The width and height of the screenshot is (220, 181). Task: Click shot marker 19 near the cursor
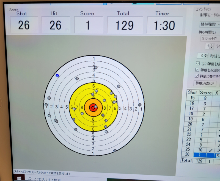(114, 102)
